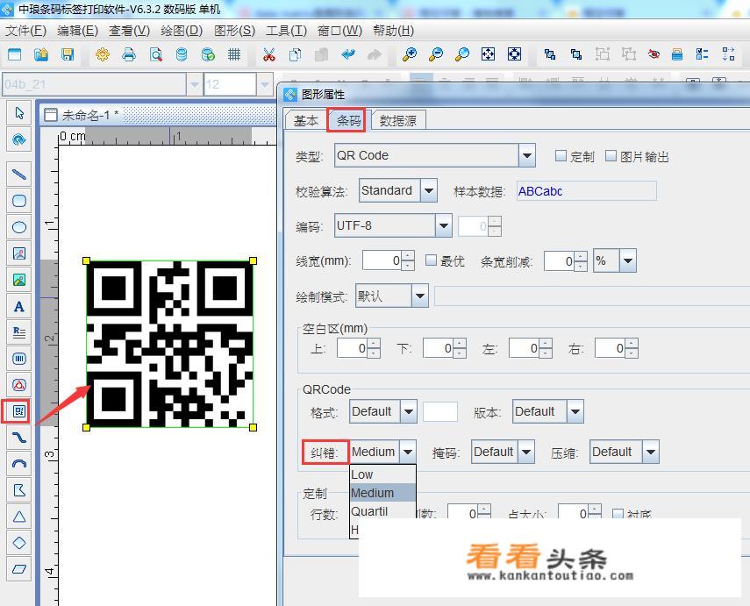Image resolution: width=750 pixels, height=606 pixels.
Task: Open the 图形(S) menu
Action: (x=234, y=31)
